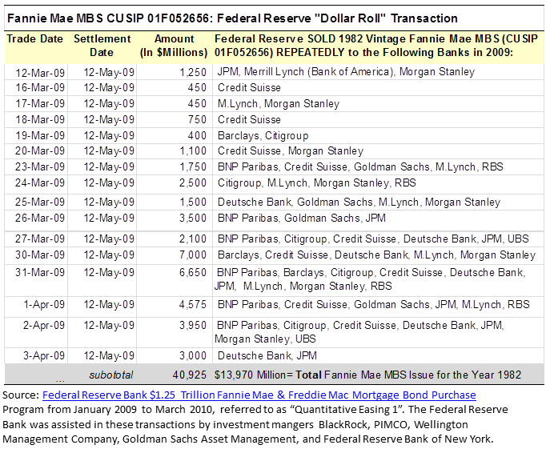Screen dimensions: 550x449
Task: Click the Trade Date column header
Action: [x=34, y=38]
